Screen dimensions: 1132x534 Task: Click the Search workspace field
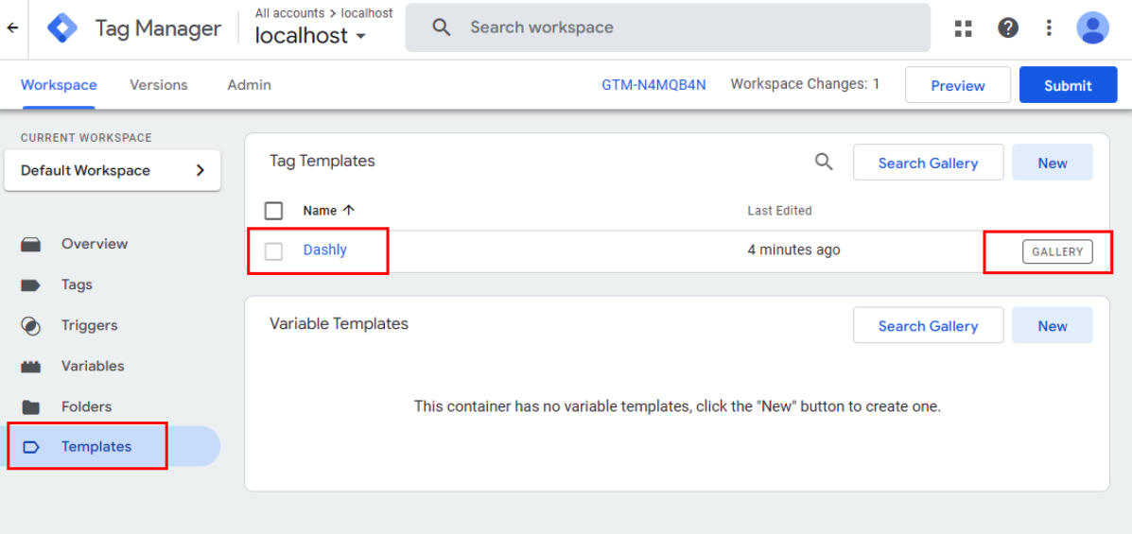(x=668, y=27)
